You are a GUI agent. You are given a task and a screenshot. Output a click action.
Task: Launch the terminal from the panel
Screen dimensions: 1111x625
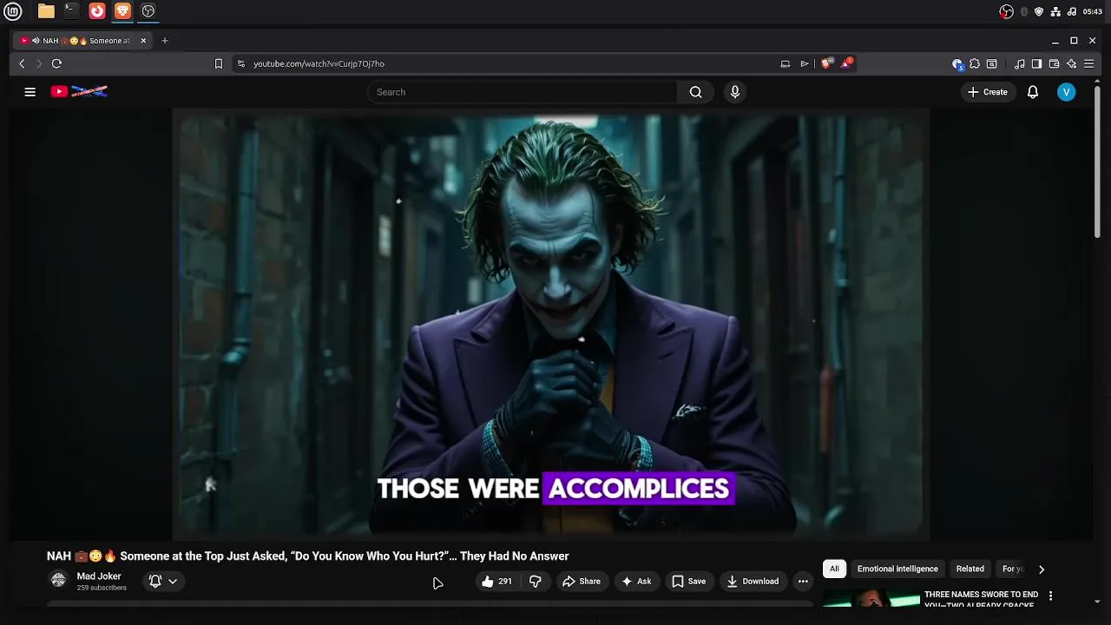pyautogui.click(x=71, y=11)
